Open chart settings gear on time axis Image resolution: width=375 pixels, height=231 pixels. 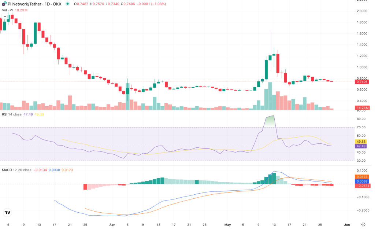point(363,224)
